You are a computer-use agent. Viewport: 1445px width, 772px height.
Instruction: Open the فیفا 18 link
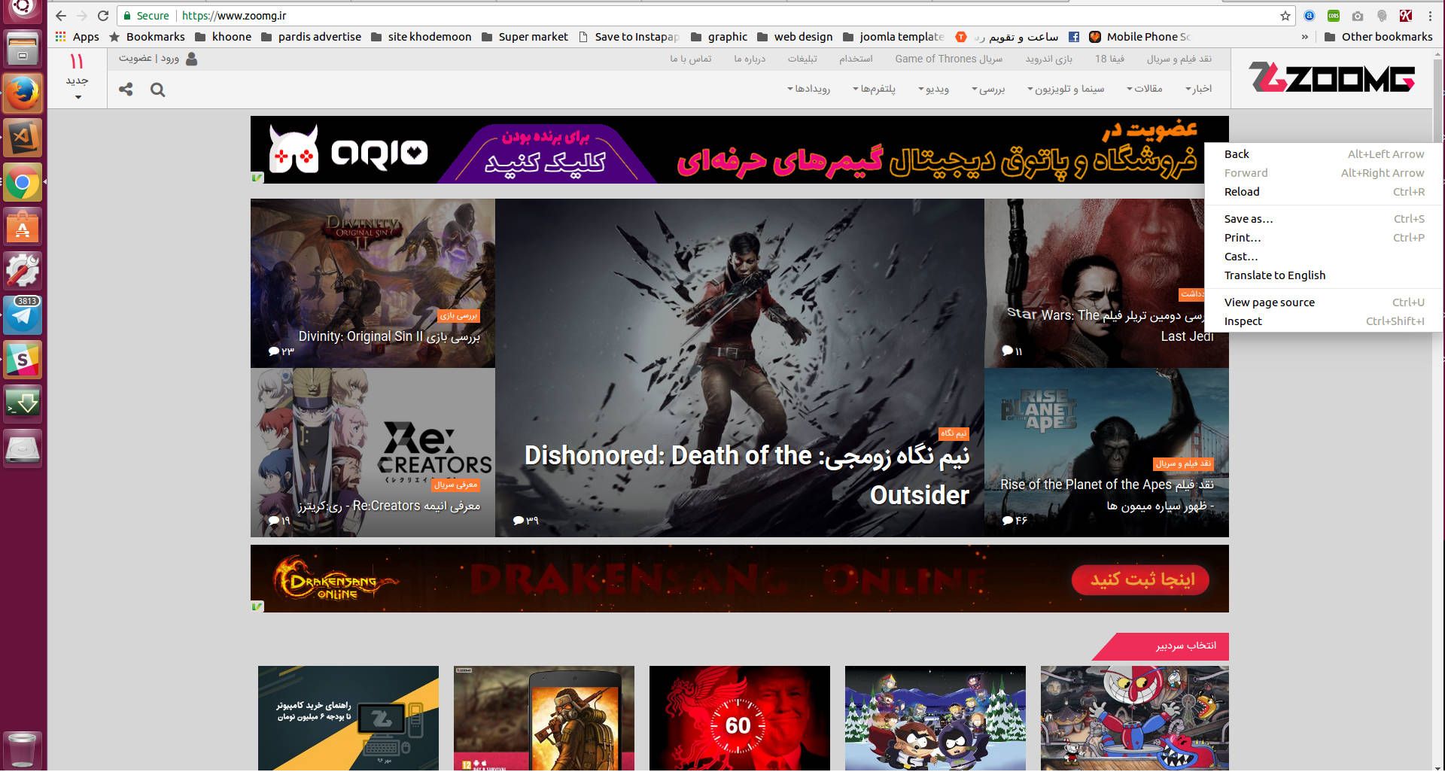coord(1109,59)
